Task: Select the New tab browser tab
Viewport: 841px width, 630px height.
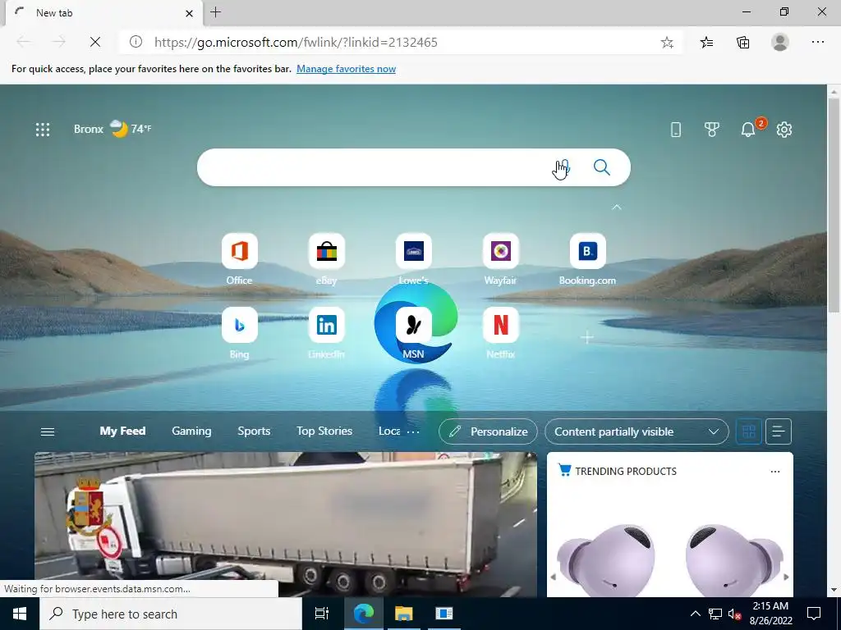Action: pos(104,13)
